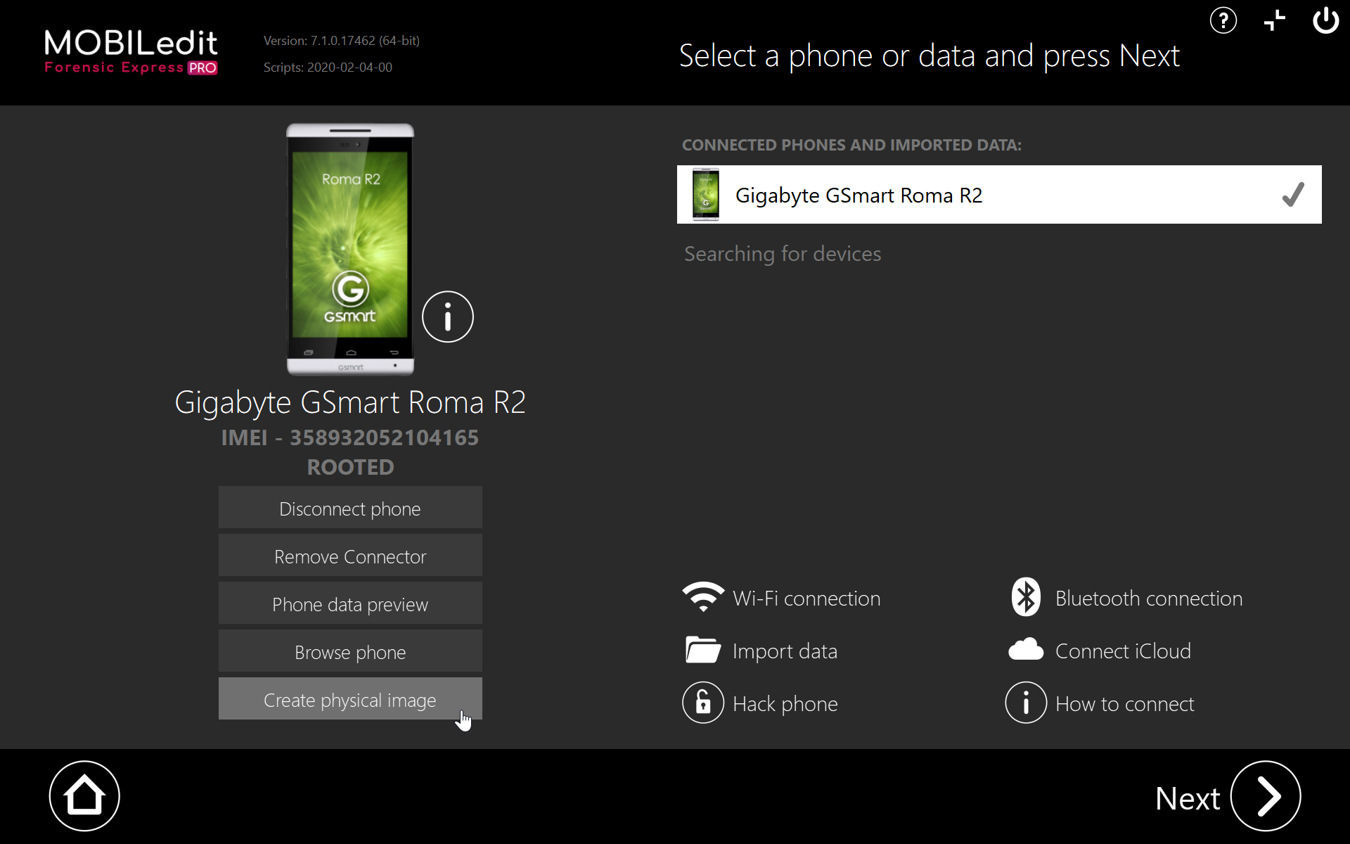Open Phone data preview
Screen dimensions: 1350x844
[350, 603]
